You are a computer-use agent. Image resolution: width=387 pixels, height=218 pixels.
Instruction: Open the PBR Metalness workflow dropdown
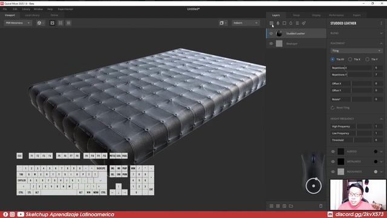click(x=18, y=23)
